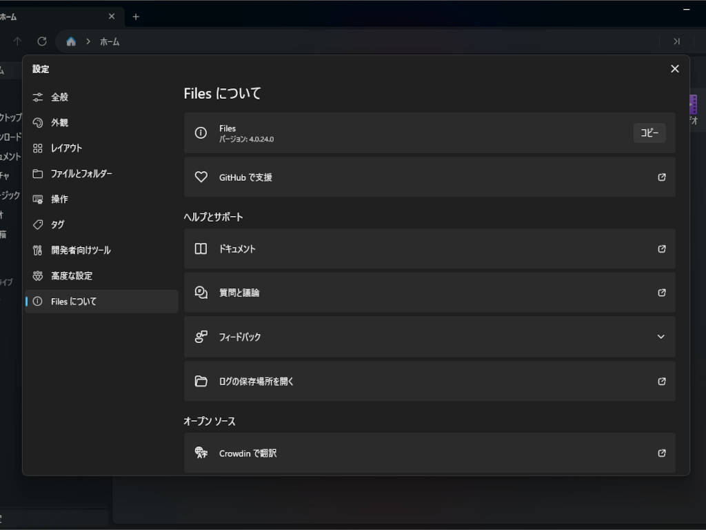Open 開発者向けツール settings page
The width and height of the screenshot is (706, 530).
pyautogui.click(x=80, y=251)
